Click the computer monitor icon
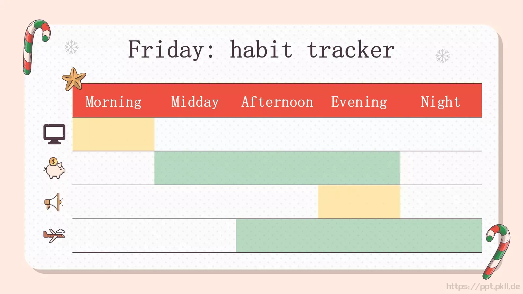This screenshot has width=523, height=294. point(55,134)
